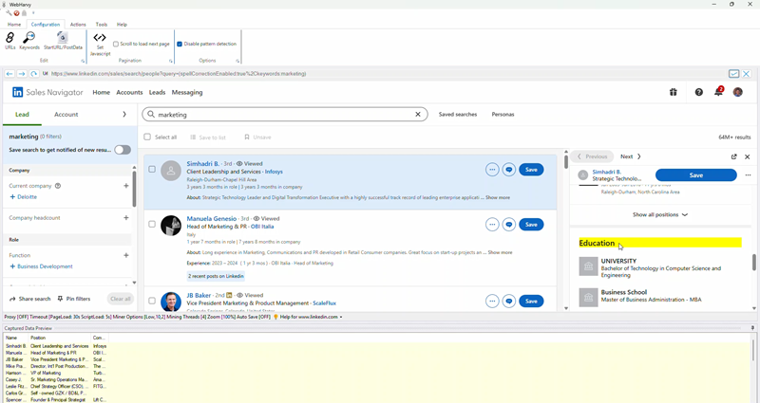Open lead profile in new window icon

(x=733, y=156)
